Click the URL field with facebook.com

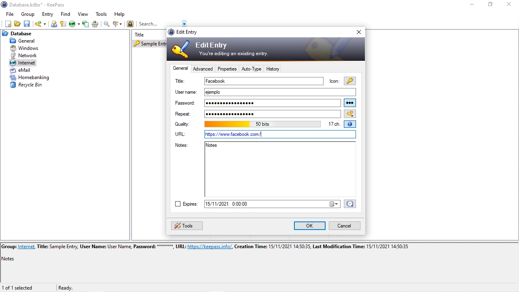point(280,134)
